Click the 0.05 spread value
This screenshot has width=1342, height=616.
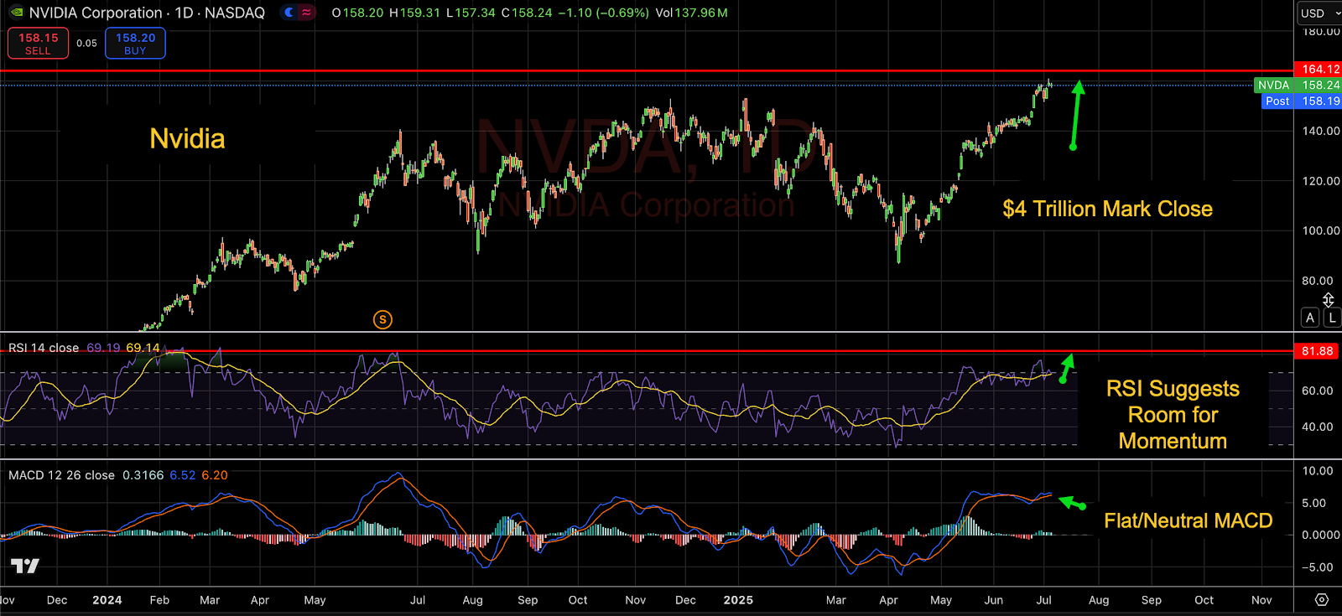(86, 44)
